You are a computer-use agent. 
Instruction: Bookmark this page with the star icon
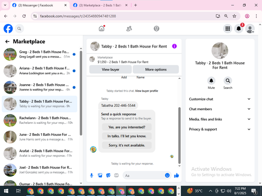point(234,16)
